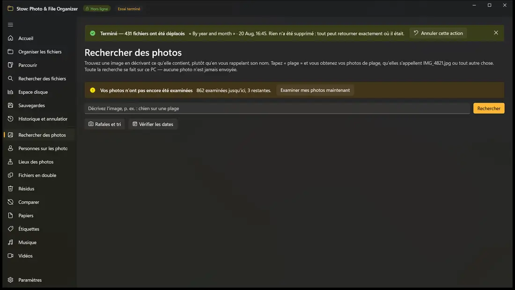Click the Sauvegardes save icon
The width and height of the screenshot is (515, 290).
(10, 105)
